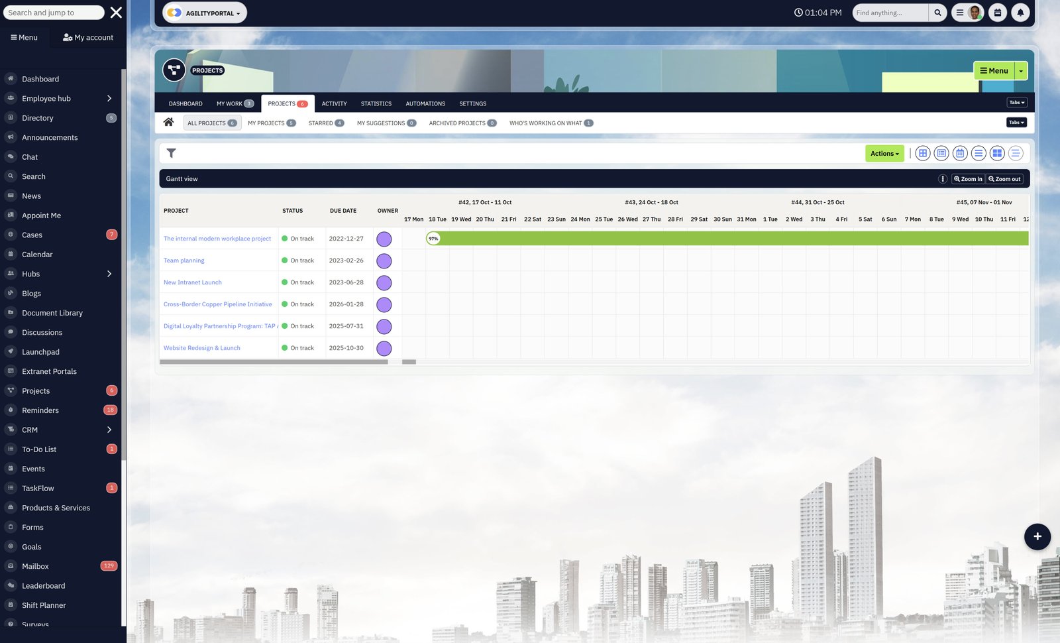Viewport: 1060px width, 643px height.
Task: Open the Actions dropdown
Action: click(x=884, y=153)
